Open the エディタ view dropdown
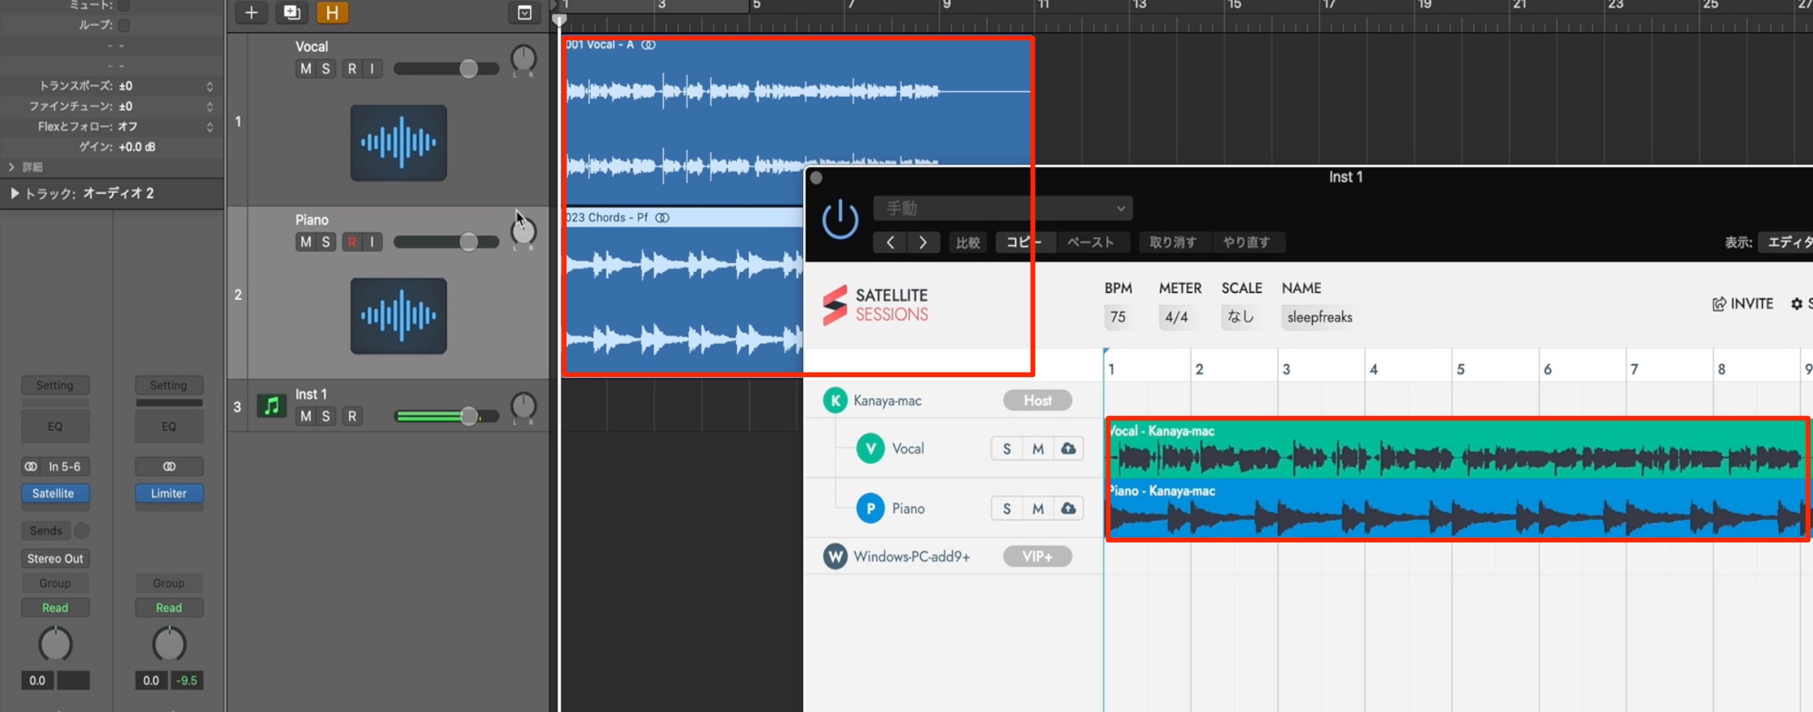Viewport: 1813px width, 712px height. coord(1787,242)
